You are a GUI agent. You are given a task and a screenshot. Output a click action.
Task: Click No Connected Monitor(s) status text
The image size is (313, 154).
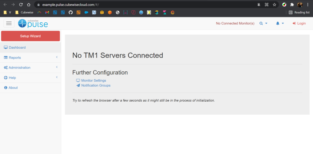235,24
